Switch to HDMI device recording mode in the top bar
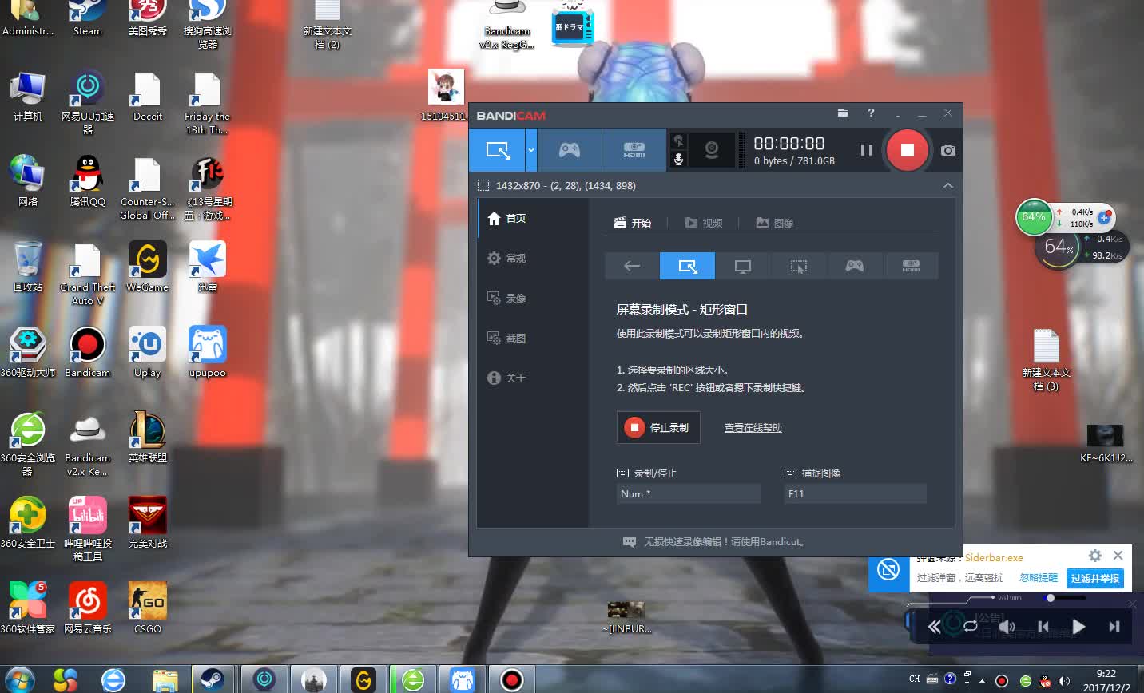 (634, 150)
